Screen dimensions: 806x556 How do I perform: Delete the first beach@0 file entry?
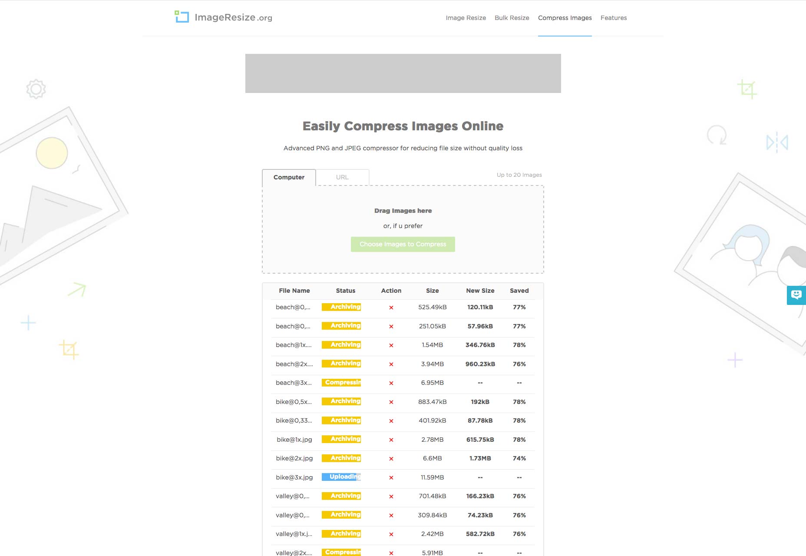[391, 308]
